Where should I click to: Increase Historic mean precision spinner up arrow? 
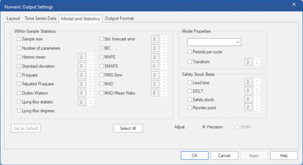pos(90,55)
